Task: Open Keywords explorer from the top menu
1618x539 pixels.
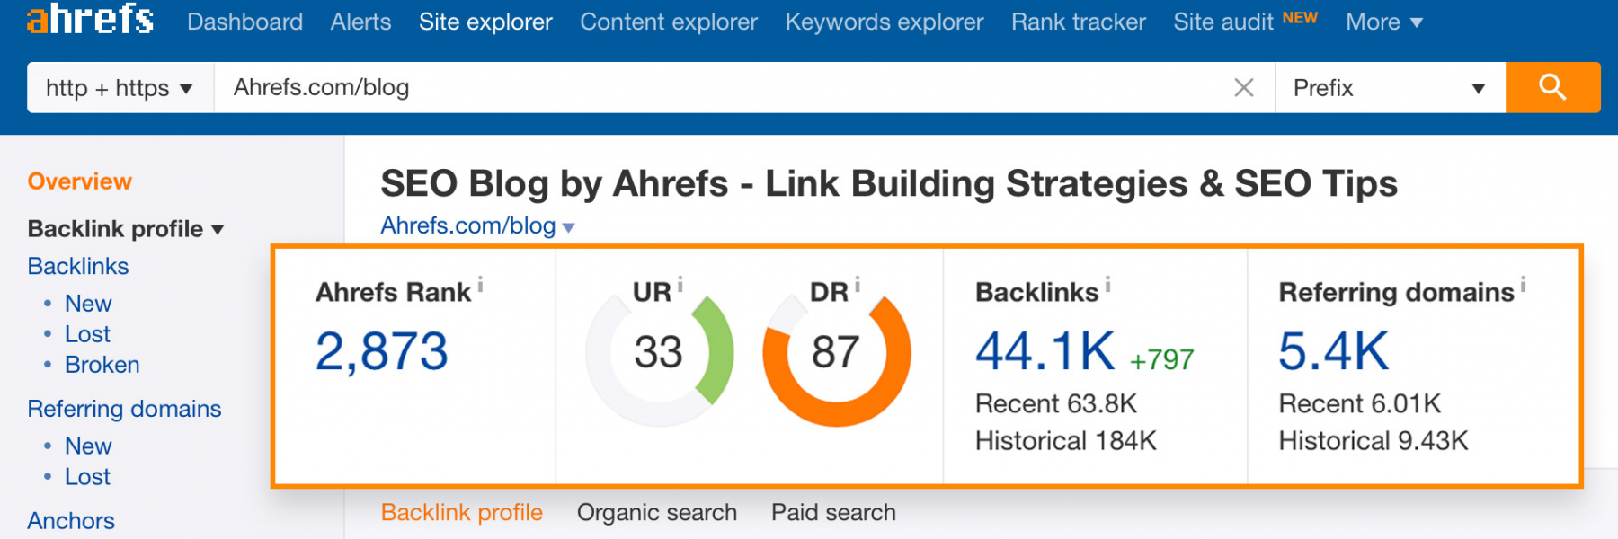Action: point(884,22)
